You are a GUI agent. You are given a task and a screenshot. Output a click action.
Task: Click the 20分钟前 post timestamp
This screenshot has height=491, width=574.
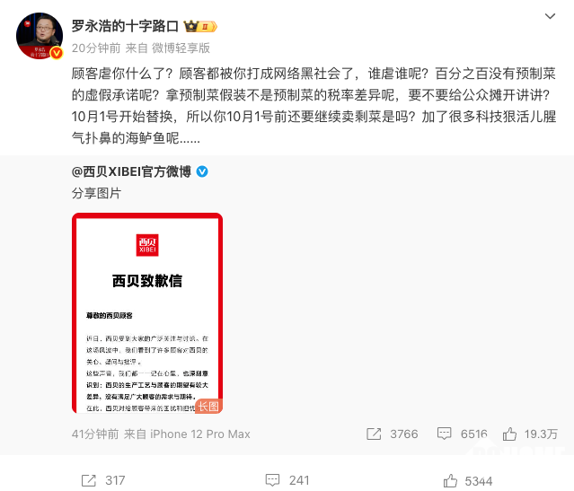(x=96, y=48)
